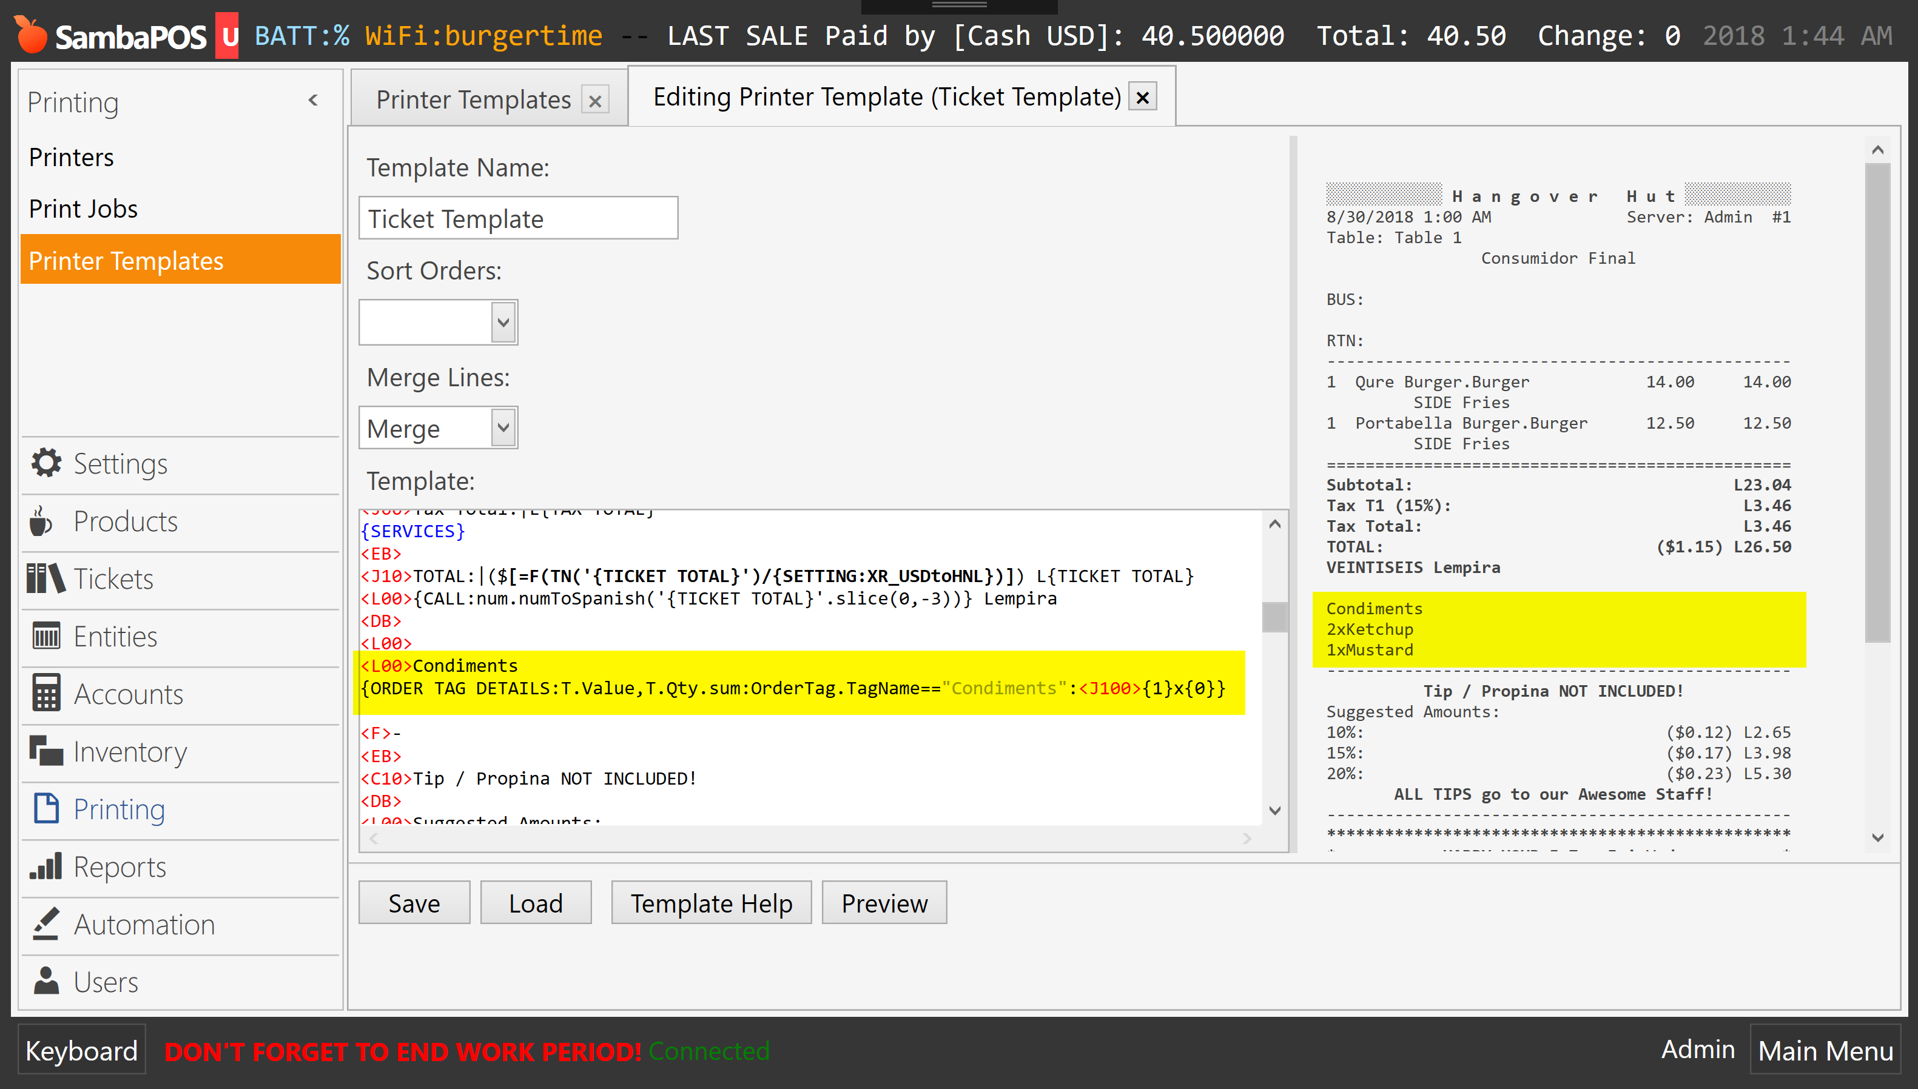This screenshot has height=1089, width=1918.
Task: Click the 'Subtotal:' line in preview
Action: [1369, 484]
